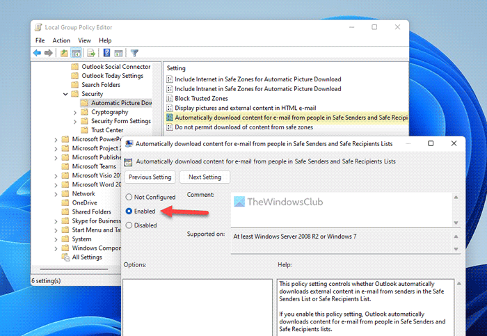This screenshot has height=336, width=487.
Task: Expand the Microsoft PowerPoint tree node
Action: pos(56,140)
